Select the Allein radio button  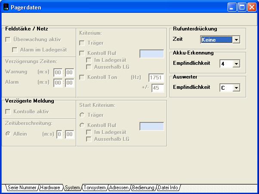[x=8, y=134]
